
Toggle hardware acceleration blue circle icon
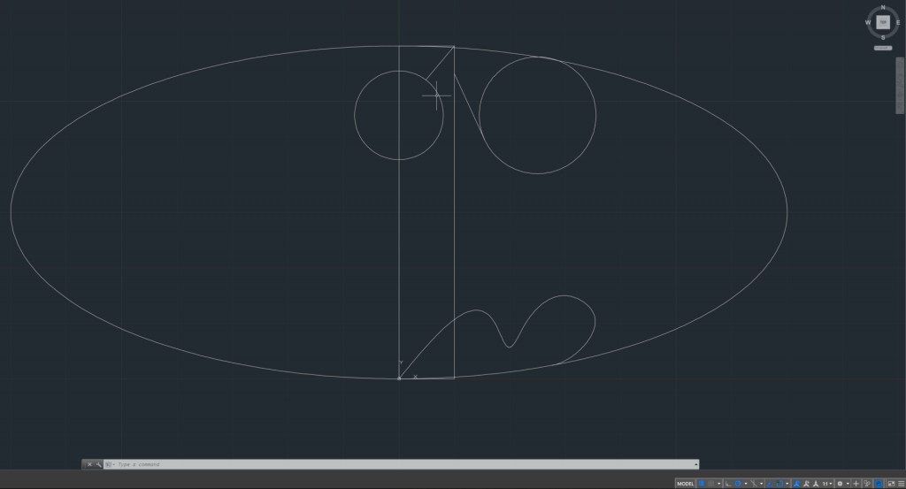[879, 483]
